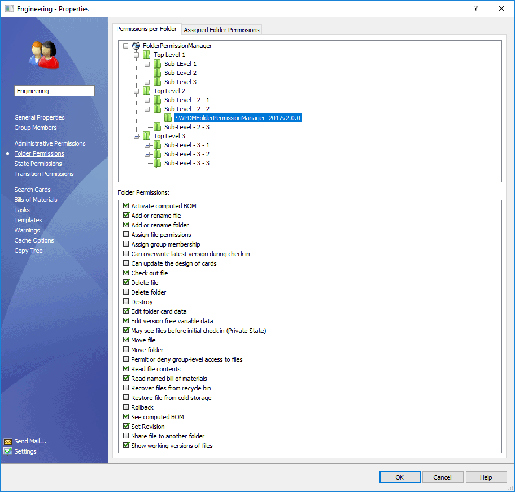Enable Share file to another folder
This screenshot has height=492, width=515.
pyautogui.click(x=126, y=436)
